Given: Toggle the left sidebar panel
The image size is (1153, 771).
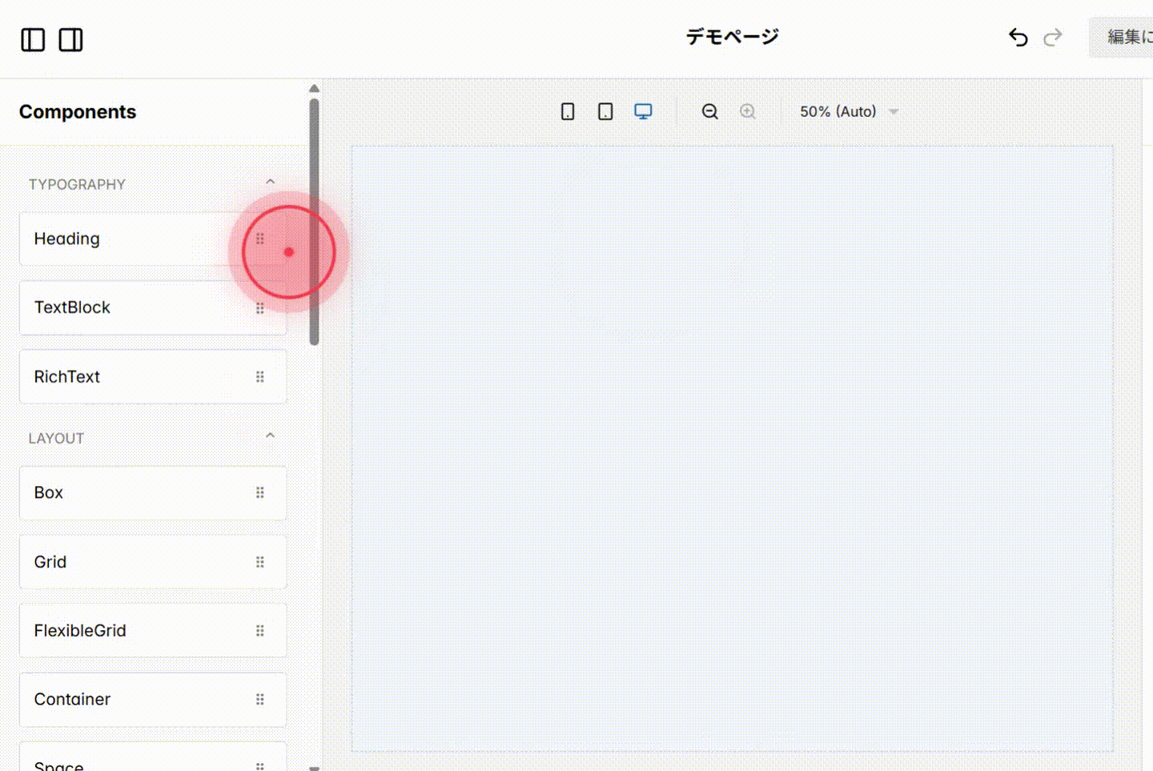Looking at the screenshot, I should pyautogui.click(x=33, y=39).
